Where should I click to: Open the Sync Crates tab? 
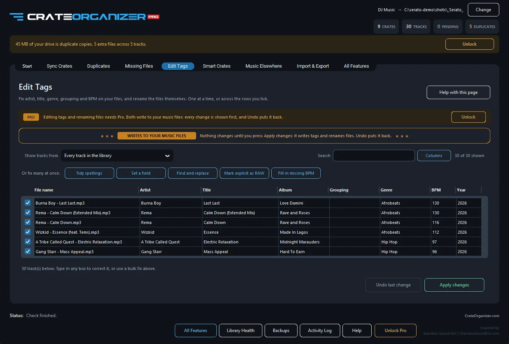point(60,66)
